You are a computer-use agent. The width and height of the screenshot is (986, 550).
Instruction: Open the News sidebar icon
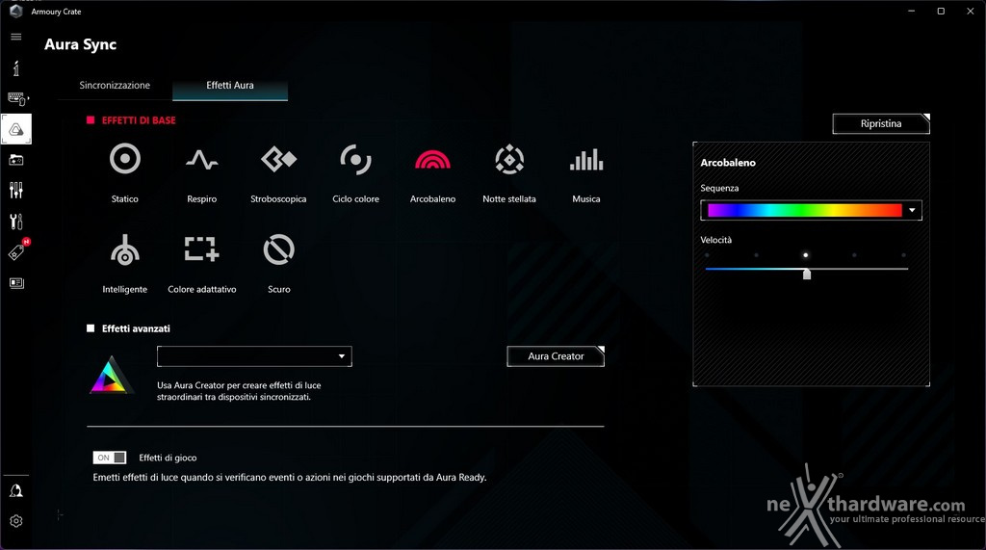point(16,283)
